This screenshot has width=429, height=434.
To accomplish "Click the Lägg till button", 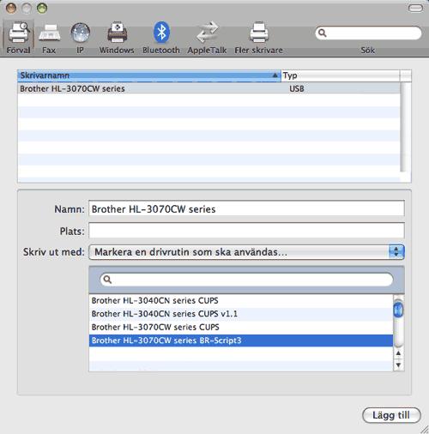I will point(391,415).
